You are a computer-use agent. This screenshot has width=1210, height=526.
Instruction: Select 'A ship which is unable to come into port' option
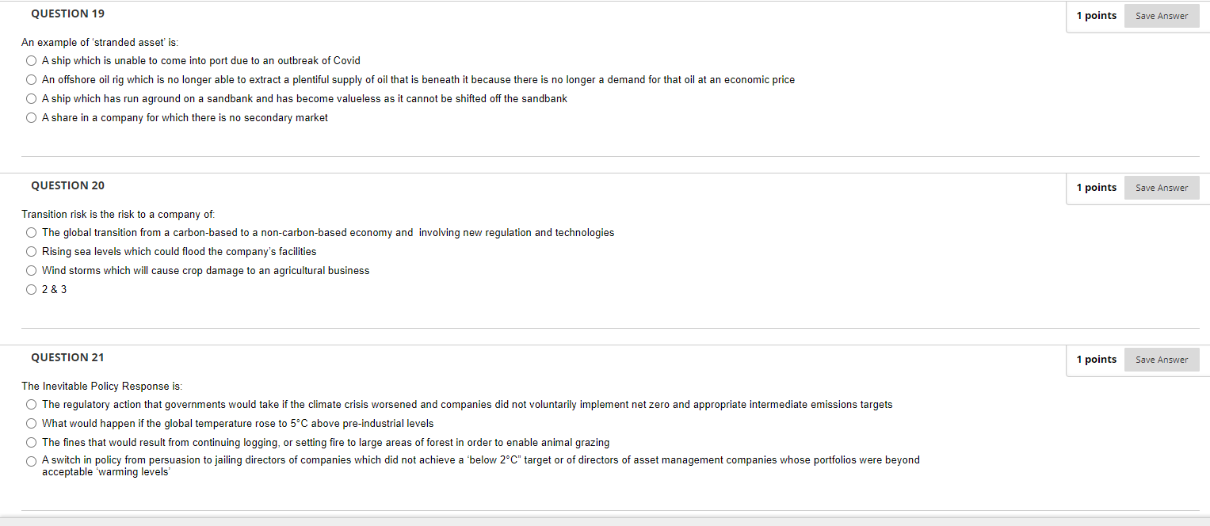tap(31, 60)
